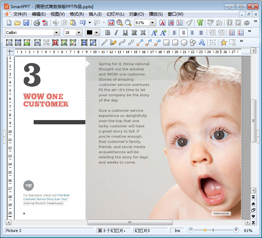Screen dimensions: 262x238
Task: Click the Ins insert mode indicator
Action: [177, 231]
